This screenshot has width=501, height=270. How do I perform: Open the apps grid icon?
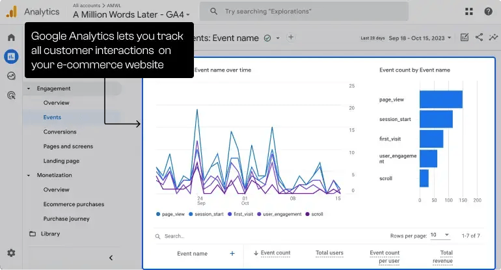(x=469, y=12)
